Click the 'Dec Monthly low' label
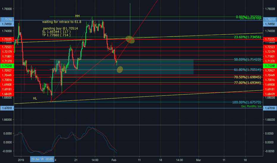Viewport: 277px width, 163px height. [x=251, y=106]
